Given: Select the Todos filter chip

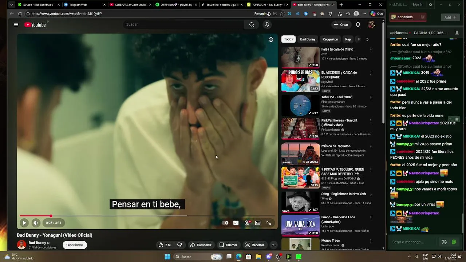Looking at the screenshot, I should tap(288, 39).
